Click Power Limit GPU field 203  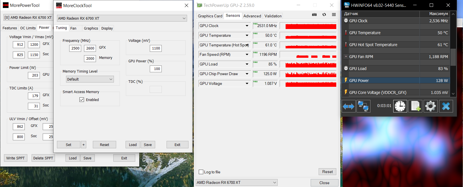(x=34, y=75)
